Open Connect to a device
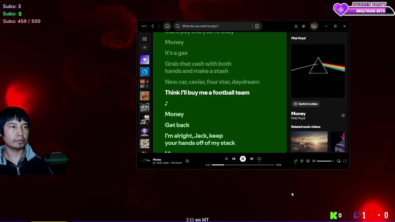Screen dimensions: 395x222 tap(308, 161)
